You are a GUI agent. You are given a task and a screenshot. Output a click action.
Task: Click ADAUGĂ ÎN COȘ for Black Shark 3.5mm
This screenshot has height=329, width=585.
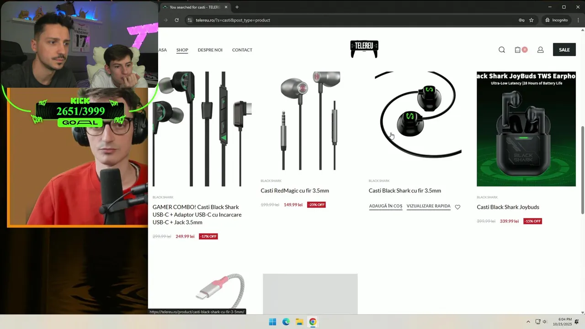pyautogui.click(x=386, y=206)
